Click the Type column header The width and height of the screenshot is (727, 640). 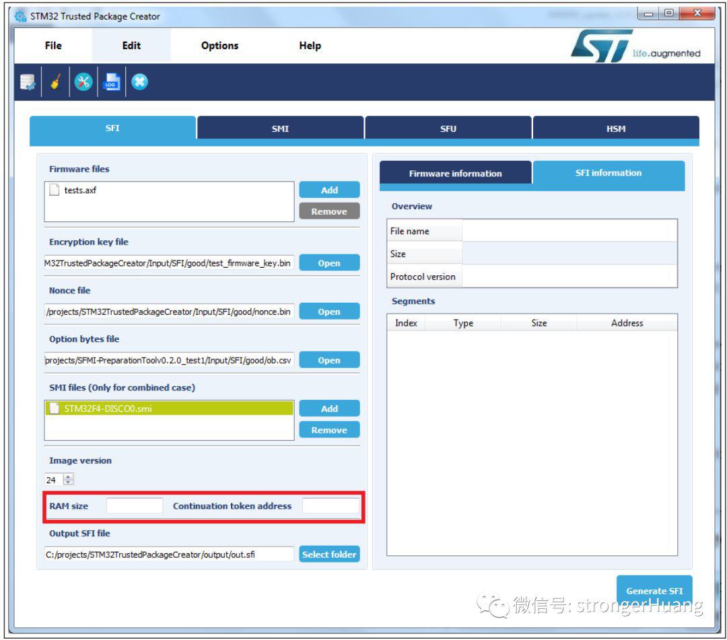[x=463, y=322]
